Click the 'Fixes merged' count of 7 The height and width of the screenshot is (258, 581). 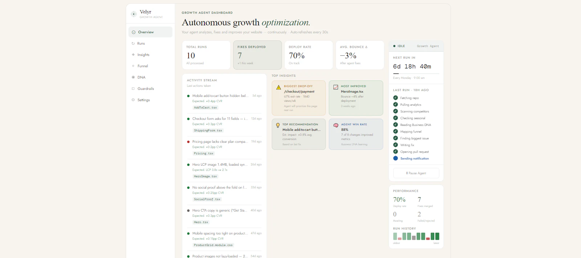[x=419, y=200]
